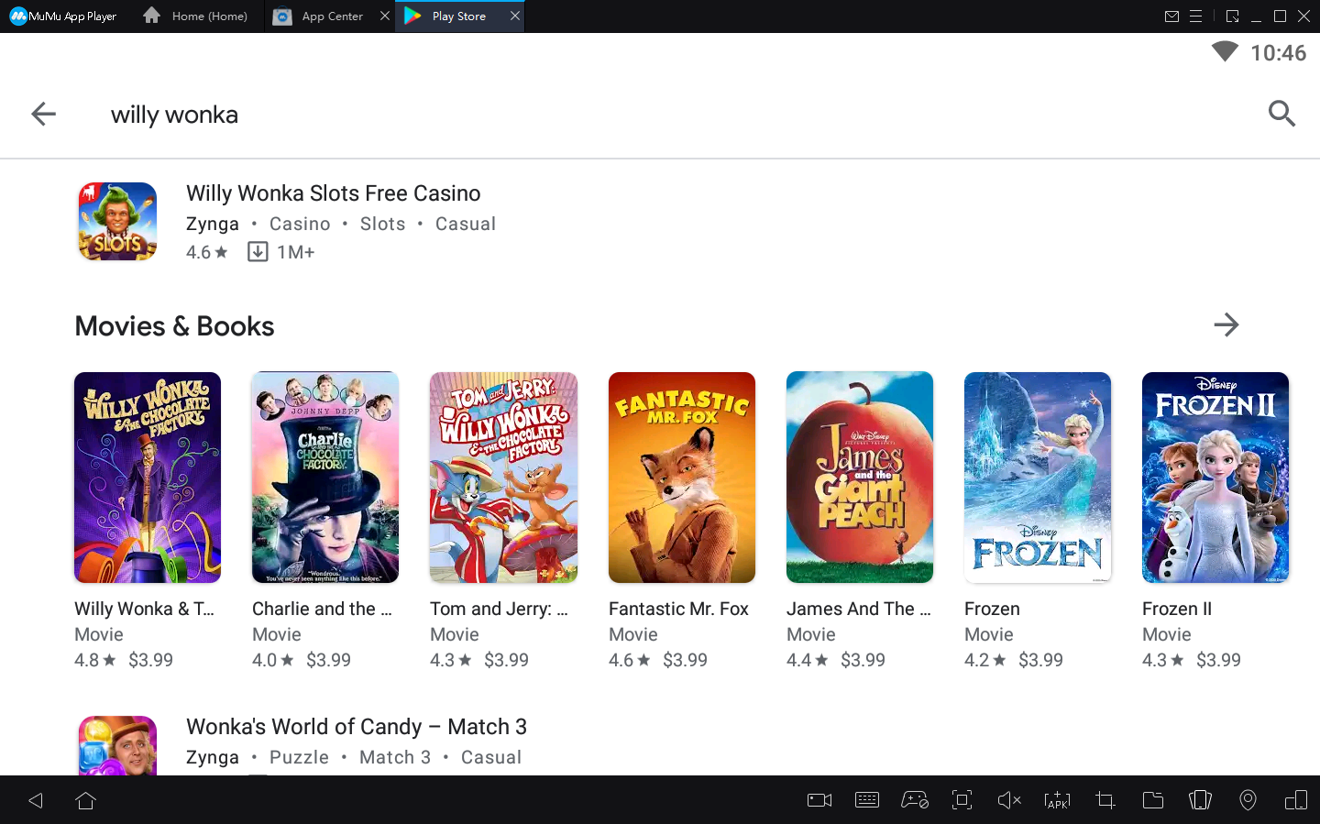Tap the Android home button in the bottom bar

coord(86,801)
